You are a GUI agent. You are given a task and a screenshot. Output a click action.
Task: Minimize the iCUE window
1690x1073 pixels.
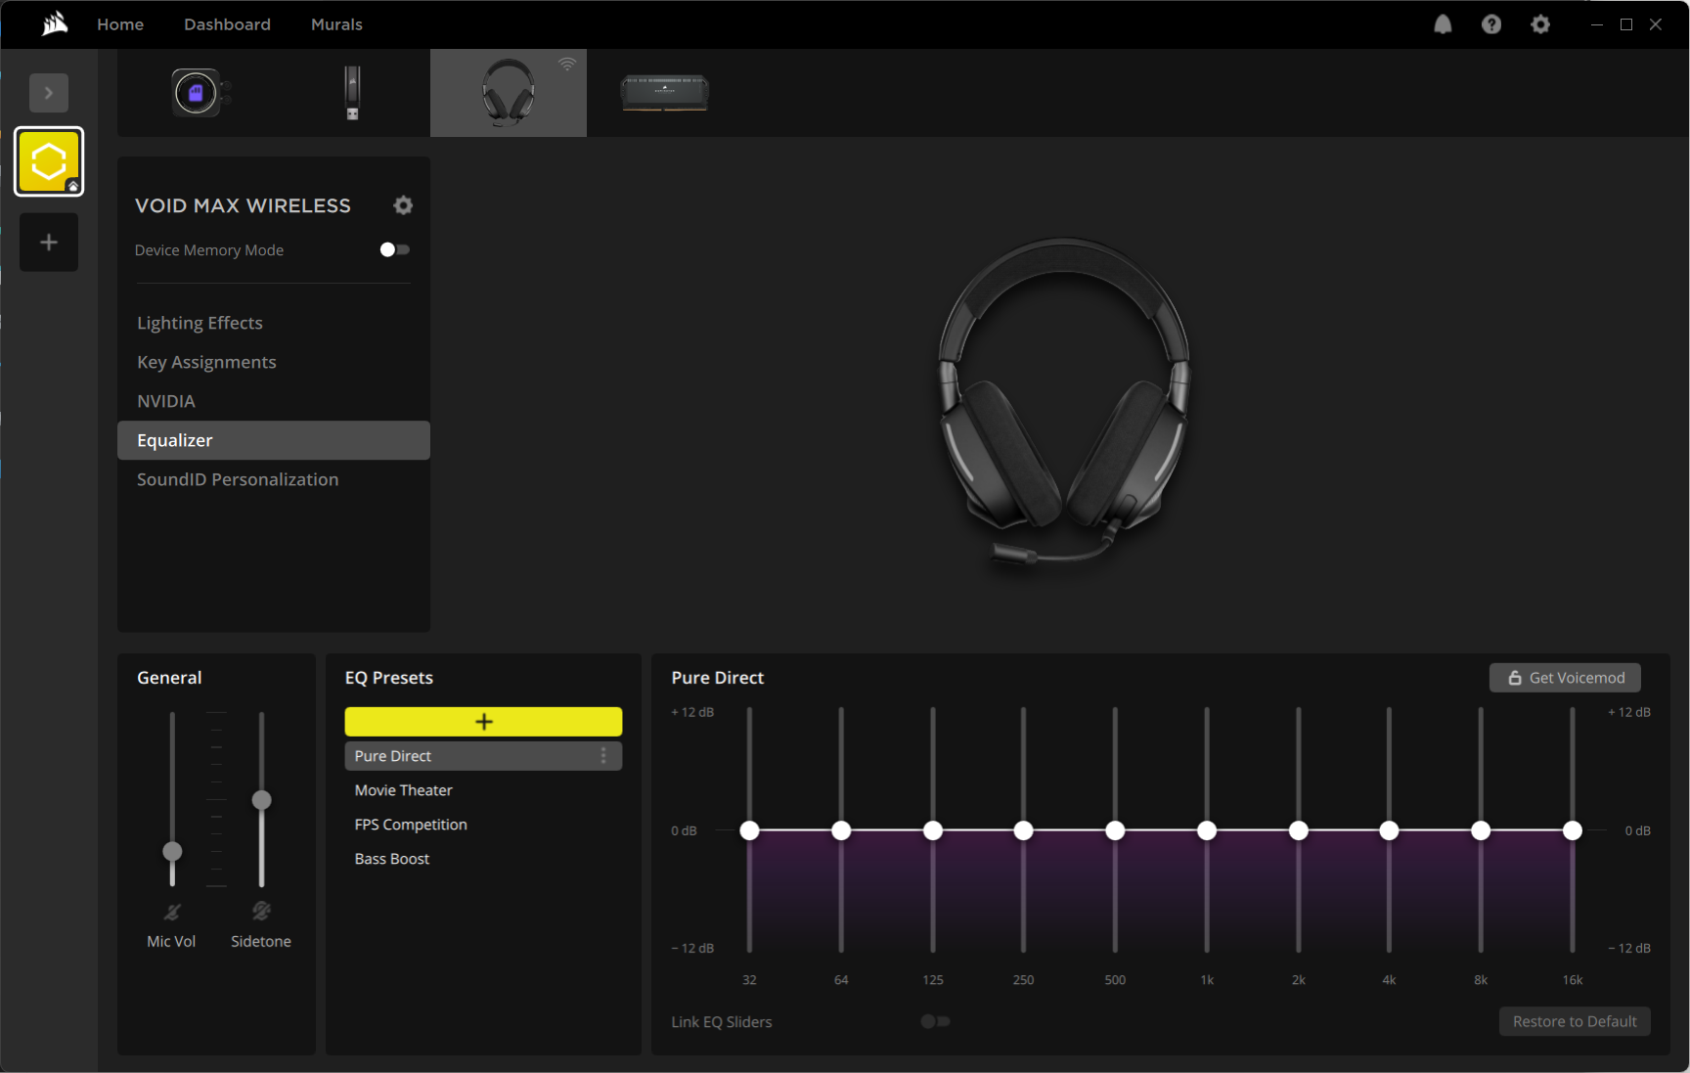1597,24
